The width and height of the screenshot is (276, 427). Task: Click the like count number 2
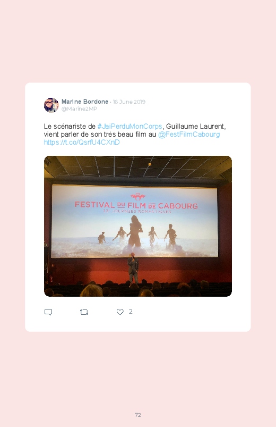pos(131,312)
